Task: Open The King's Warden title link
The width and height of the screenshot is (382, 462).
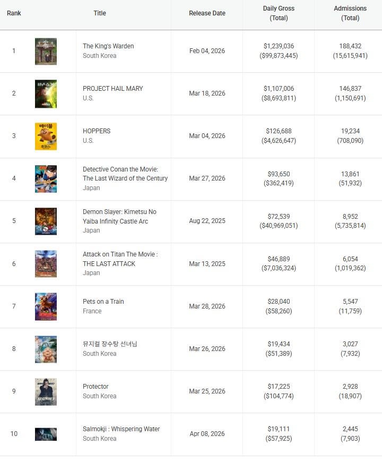Action: [x=108, y=46]
